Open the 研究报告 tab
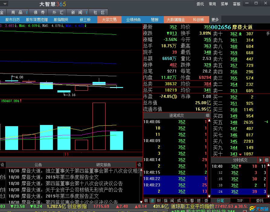Screen dimensions: 270x212 103,165
